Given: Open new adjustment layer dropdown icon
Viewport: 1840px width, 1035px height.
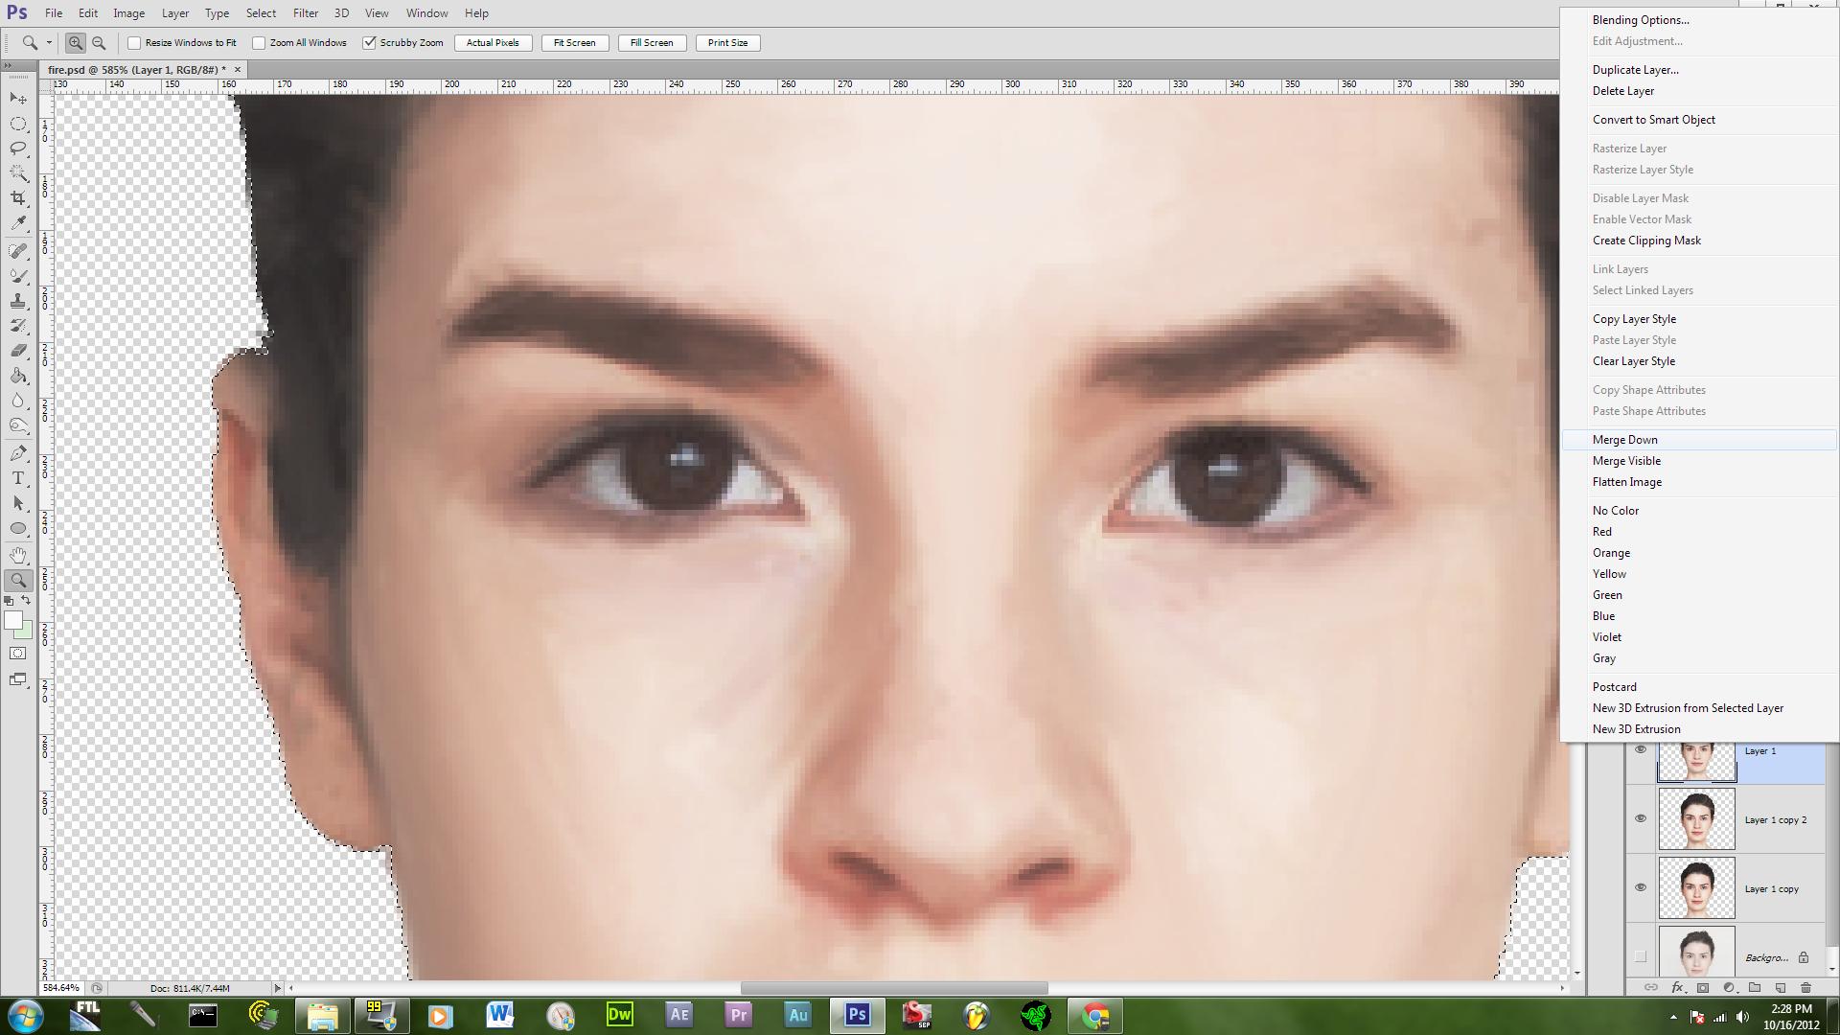Looking at the screenshot, I should pyautogui.click(x=1729, y=987).
